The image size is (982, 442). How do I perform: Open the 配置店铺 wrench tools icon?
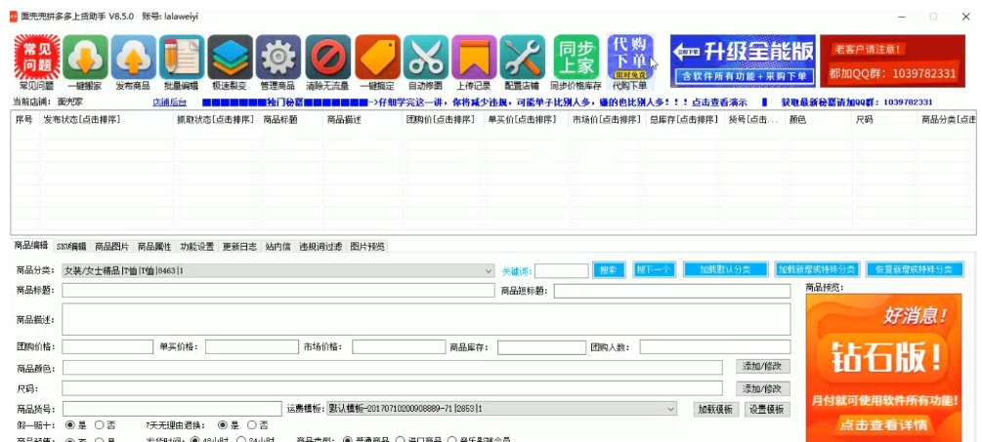click(522, 58)
